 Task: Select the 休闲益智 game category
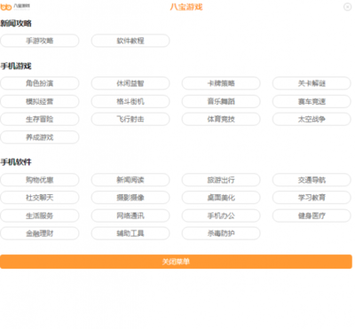(x=130, y=83)
